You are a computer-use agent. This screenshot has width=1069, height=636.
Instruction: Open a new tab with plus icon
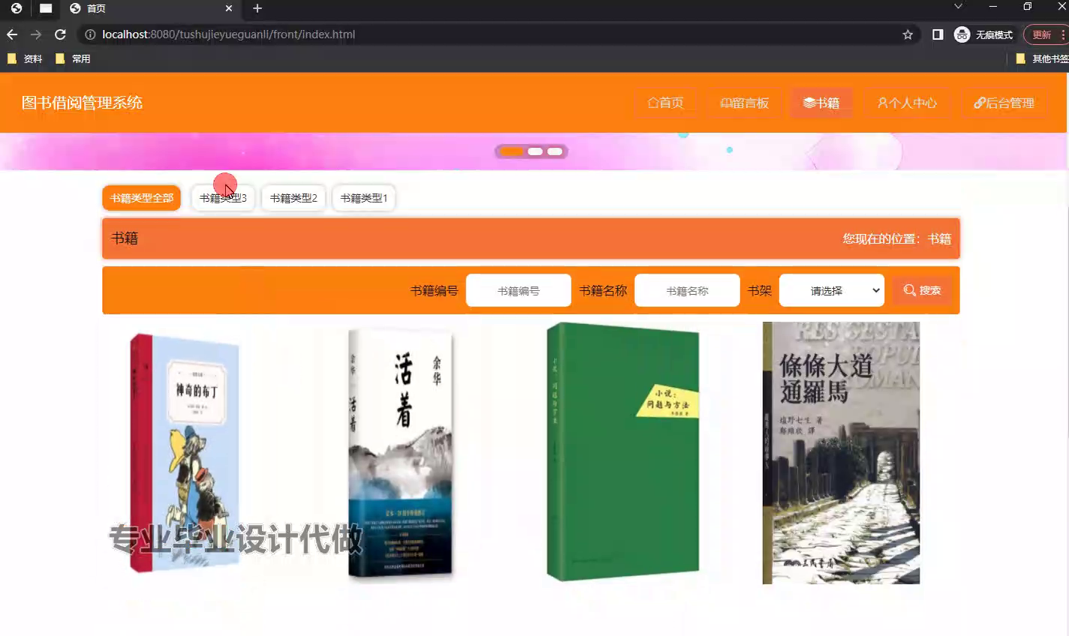point(257,8)
